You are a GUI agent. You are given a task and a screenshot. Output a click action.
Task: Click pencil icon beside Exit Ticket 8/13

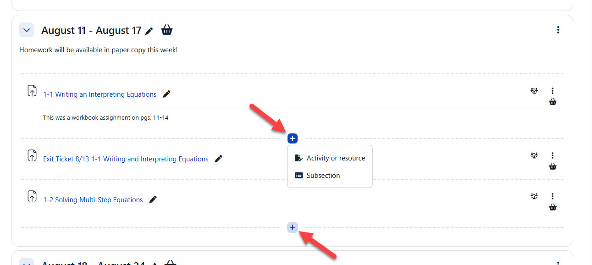pyautogui.click(x=219, y=159)
